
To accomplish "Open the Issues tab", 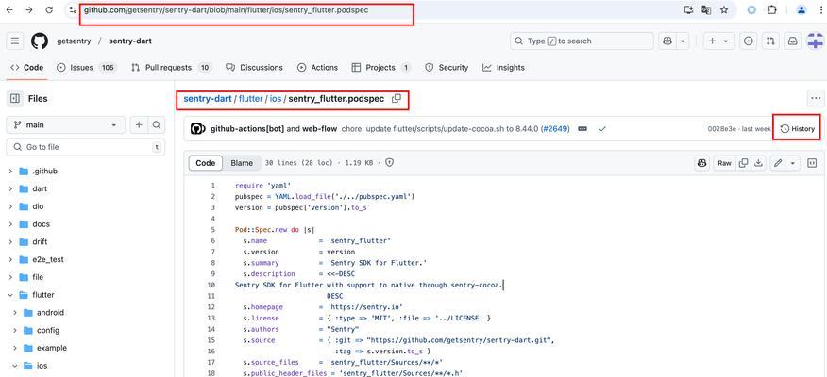I will [87, 68].
